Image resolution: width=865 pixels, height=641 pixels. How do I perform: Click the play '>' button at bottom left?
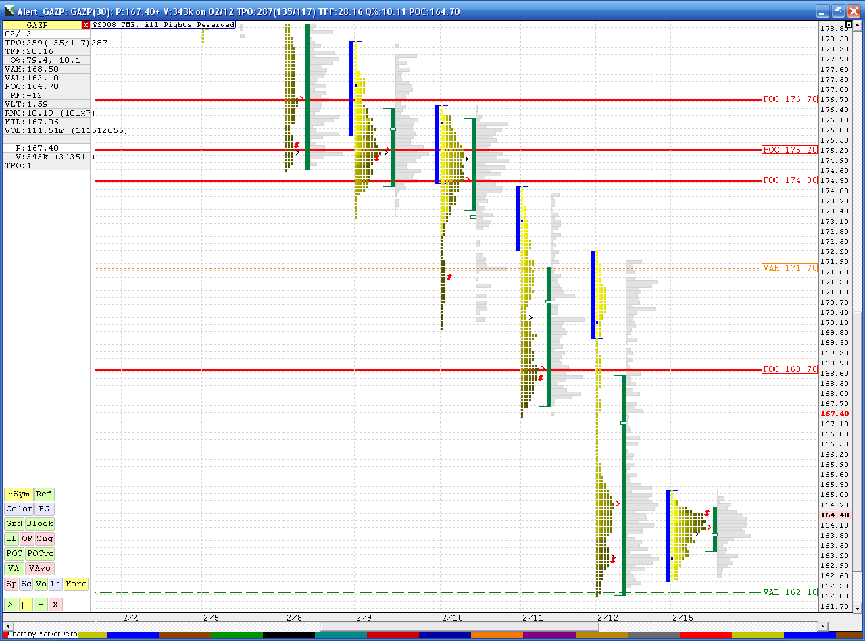(11, 604)
